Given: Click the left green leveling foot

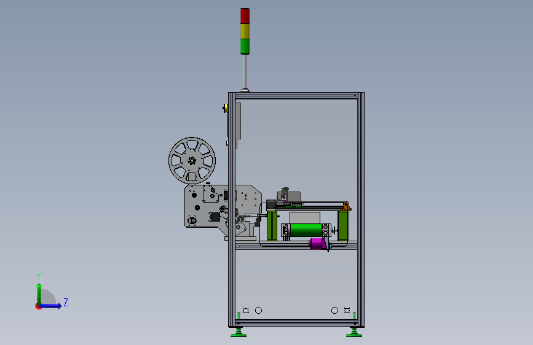Looking at the screenshot, I should 239,333.
